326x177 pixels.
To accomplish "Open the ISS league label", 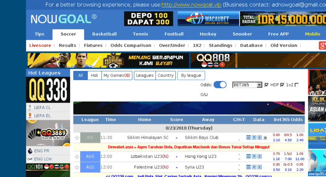I will (90, 138).
